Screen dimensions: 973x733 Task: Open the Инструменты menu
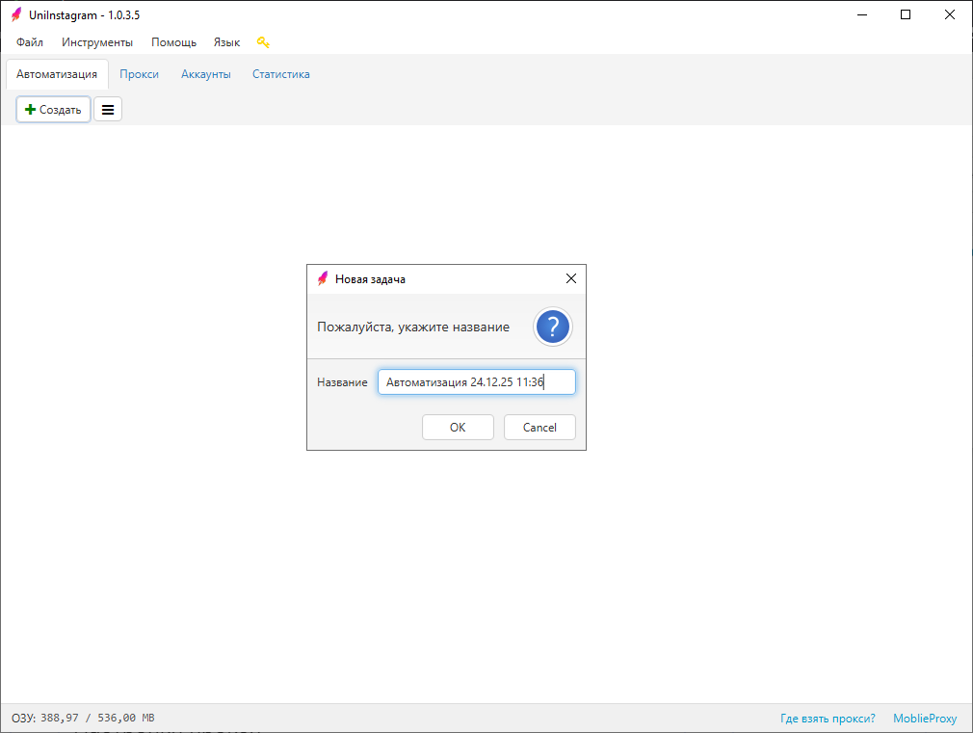click(97, 42)
